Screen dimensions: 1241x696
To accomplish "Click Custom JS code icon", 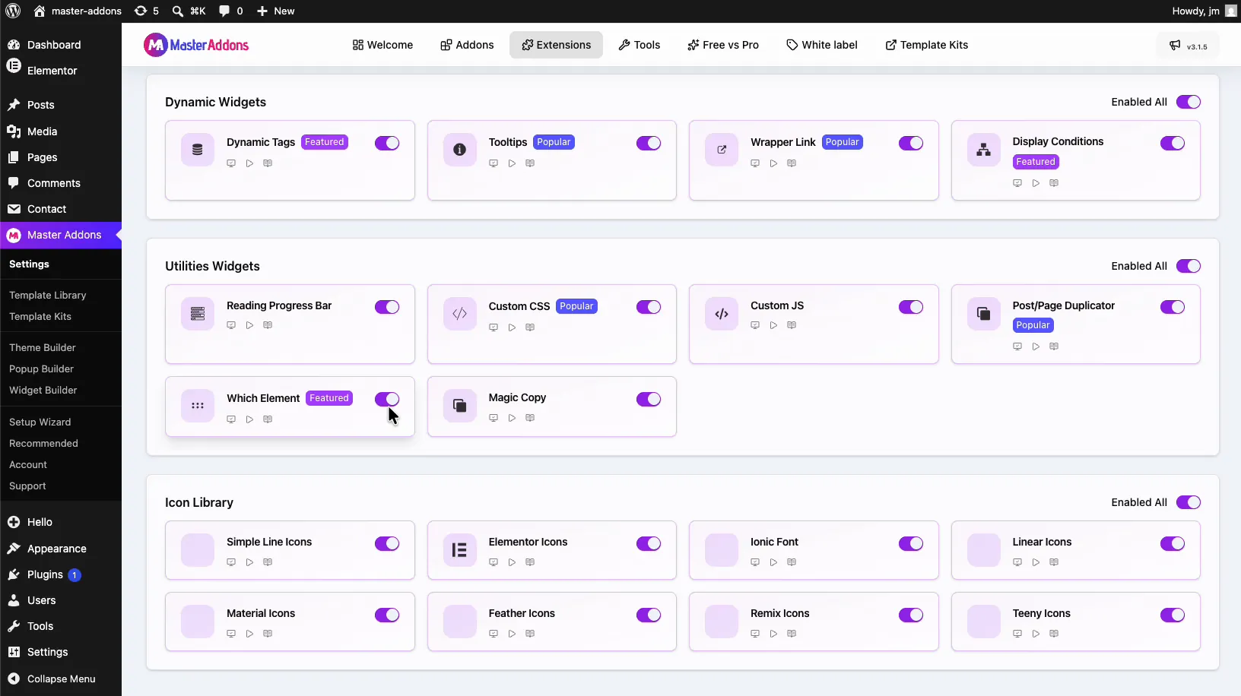I will coord(722,314).
